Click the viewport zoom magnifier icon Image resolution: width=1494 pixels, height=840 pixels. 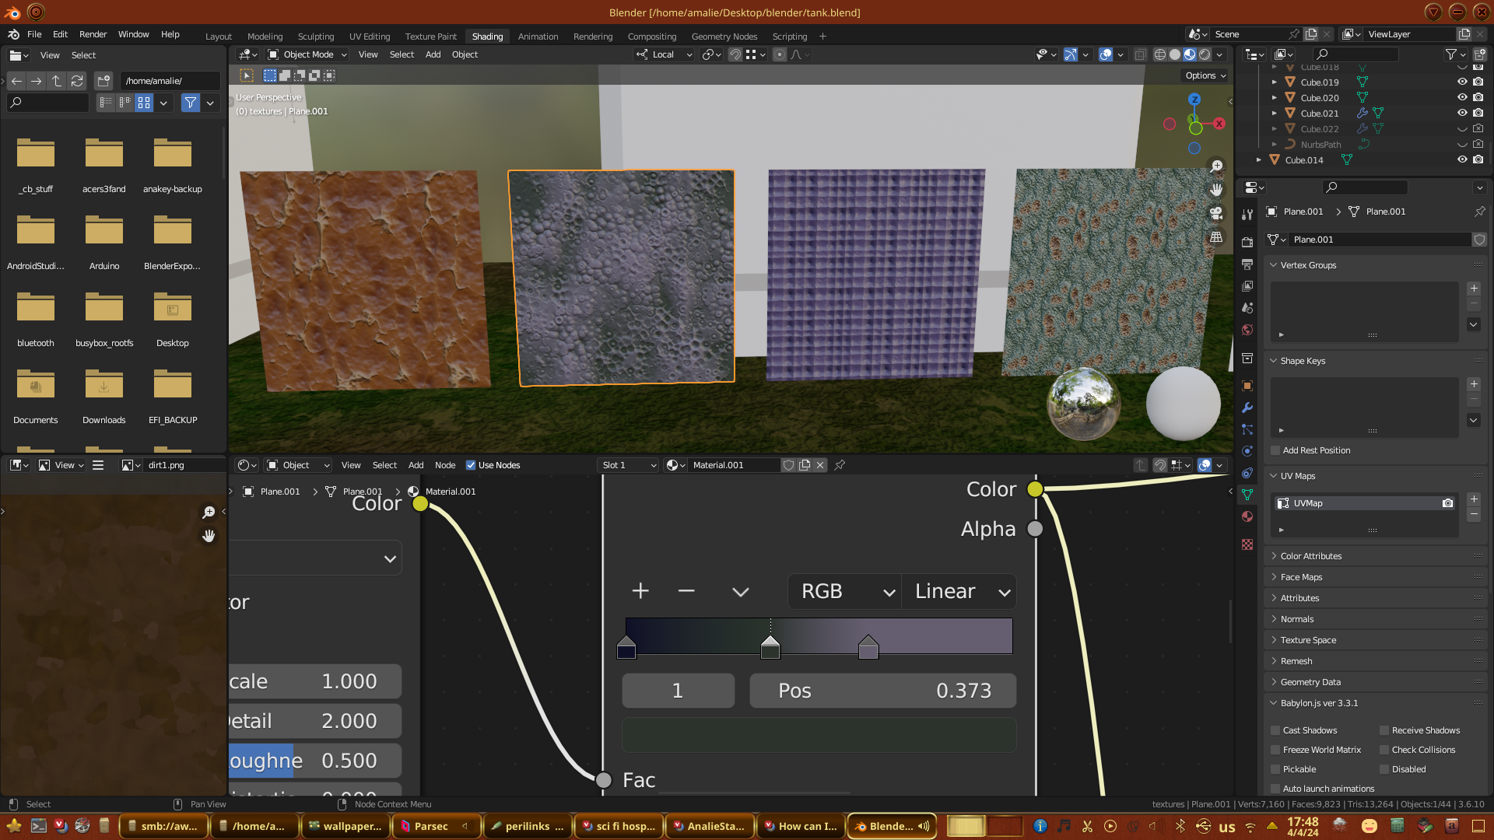(1216, 166)
